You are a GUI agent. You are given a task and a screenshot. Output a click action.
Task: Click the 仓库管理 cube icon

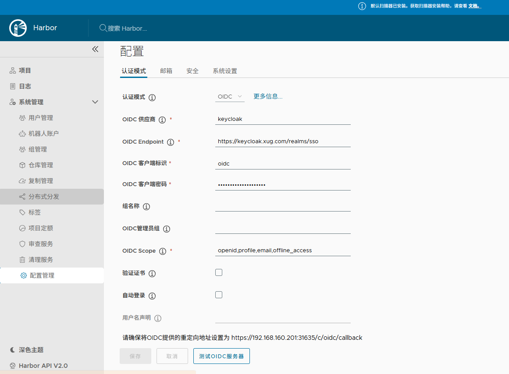(22, 165)
